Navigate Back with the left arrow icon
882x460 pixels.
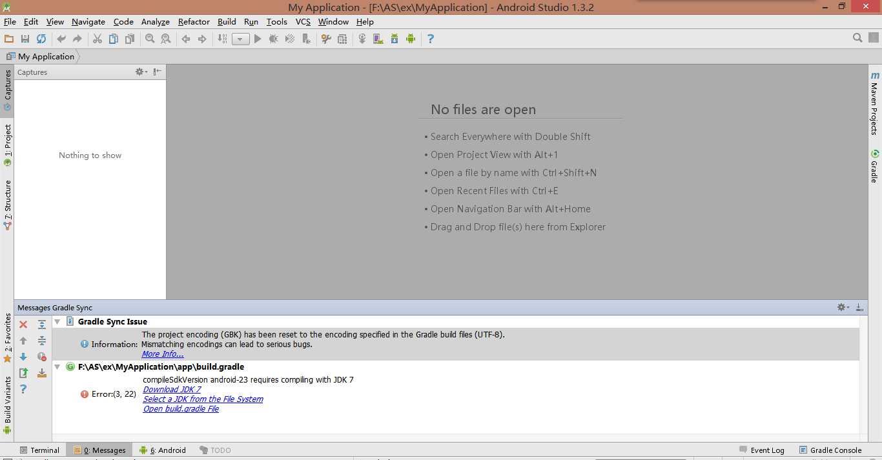186,39
